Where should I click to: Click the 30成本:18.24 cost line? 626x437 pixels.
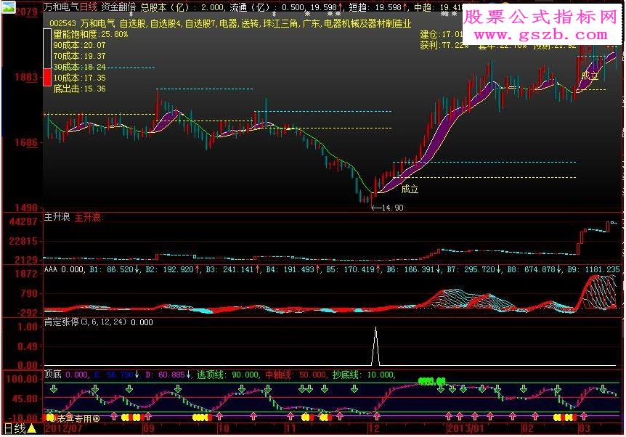pos(79,67)
